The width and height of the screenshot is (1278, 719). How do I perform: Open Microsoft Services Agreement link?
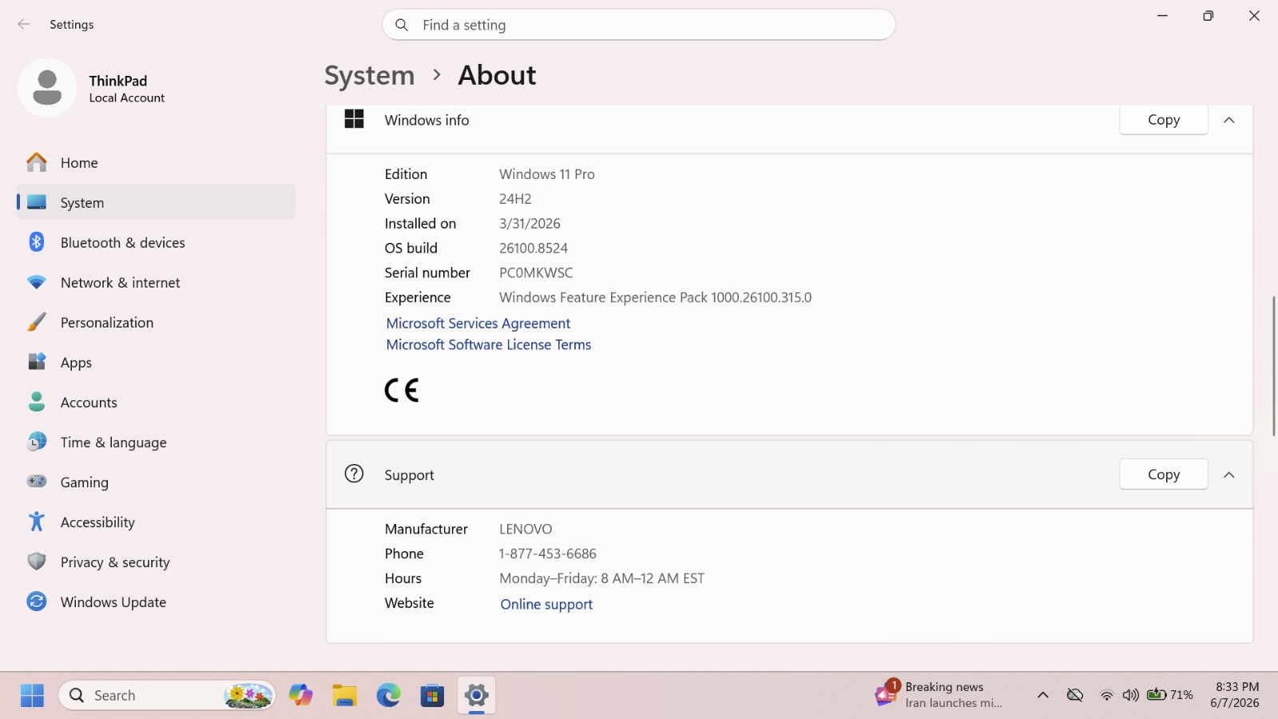pos(478,323)
